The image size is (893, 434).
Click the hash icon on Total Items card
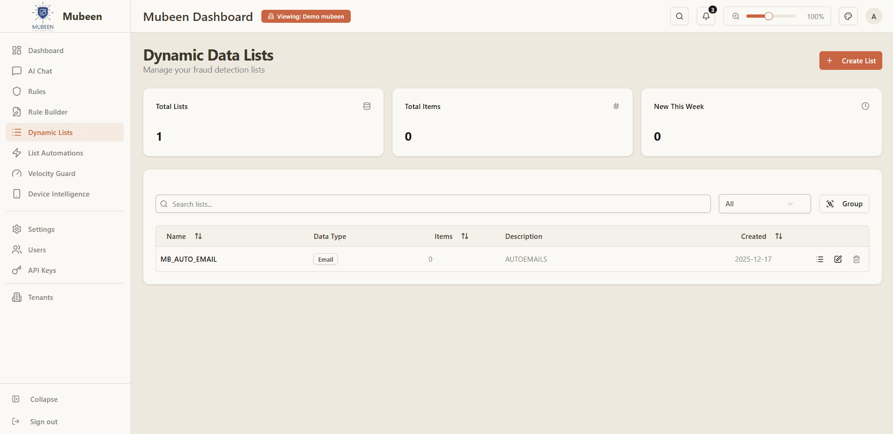tap(616, 106)
